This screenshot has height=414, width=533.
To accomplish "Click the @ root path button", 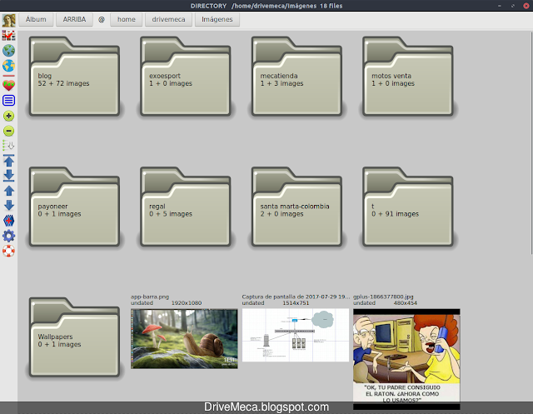I will click(x=102, y=19).
